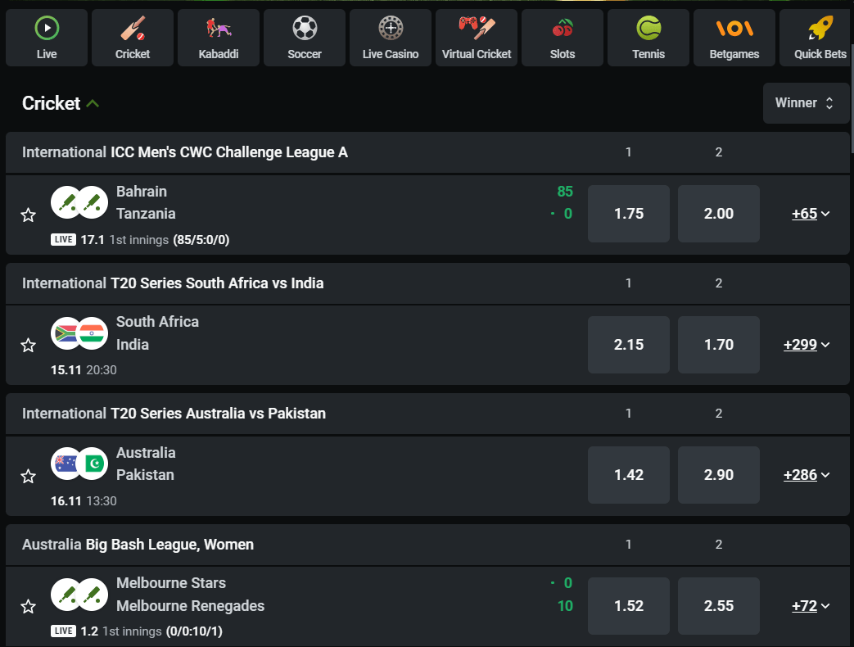854x647 pixels.
Task: Open the Live section icon
Action: (47, 29)
